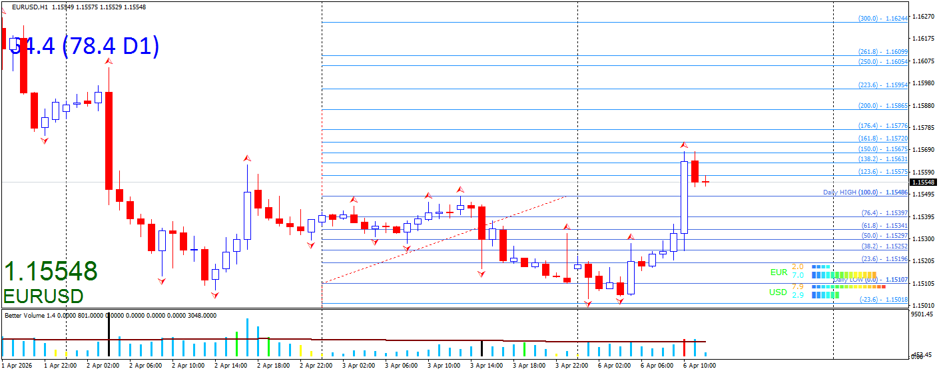Select the Daily HIGH (100.0) - 1.15486 label
The image size is (939, 373).
(x=866, y=192)
